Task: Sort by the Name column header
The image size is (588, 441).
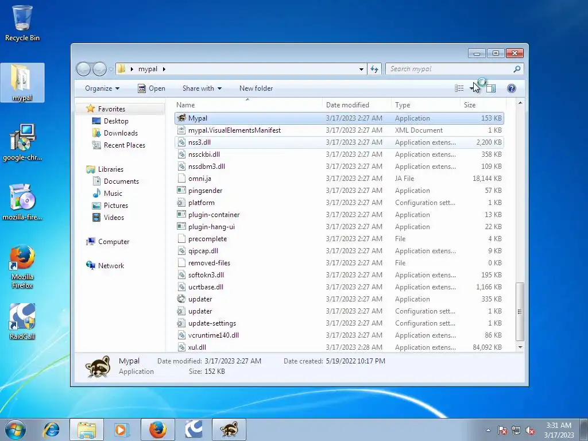Action: click(247, 105)
